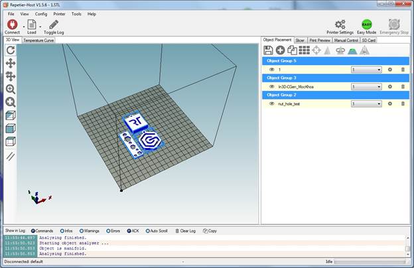The width and height of the screenshot is (414, 268).
Task: Click the Easy Mode button
Action: (x=366, y=25)
